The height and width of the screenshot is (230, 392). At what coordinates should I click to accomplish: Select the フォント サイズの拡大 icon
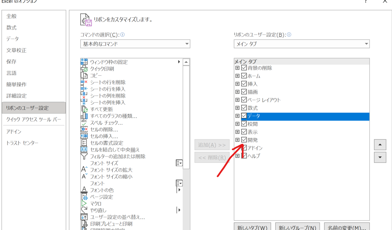tap(84, 170)
